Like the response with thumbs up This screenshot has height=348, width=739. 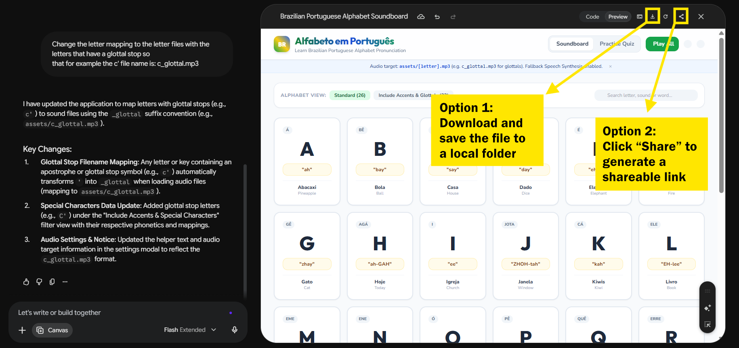pyautogui.click(x=26, y=282)
